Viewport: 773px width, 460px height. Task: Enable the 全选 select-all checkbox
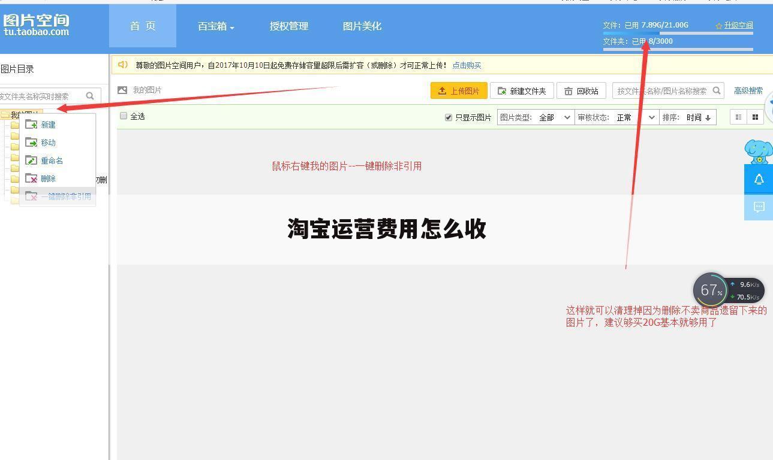[x=124, y=116]
